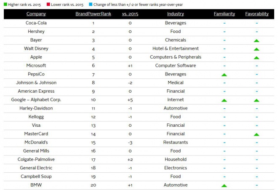This screenshot has width=278, height=190.
Task: Sort by BrandPowerRank column header
Action: 93,14
